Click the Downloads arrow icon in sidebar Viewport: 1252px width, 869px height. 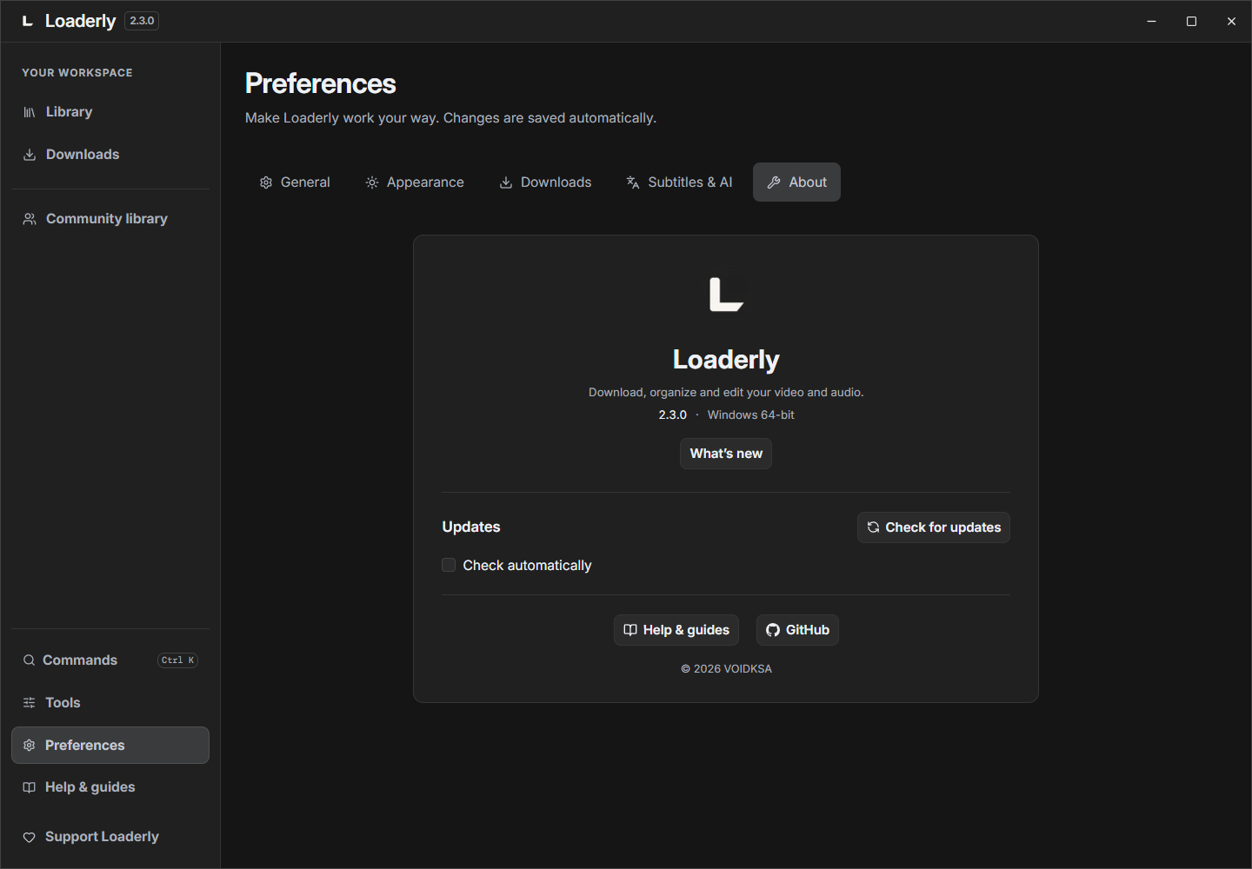30,155
